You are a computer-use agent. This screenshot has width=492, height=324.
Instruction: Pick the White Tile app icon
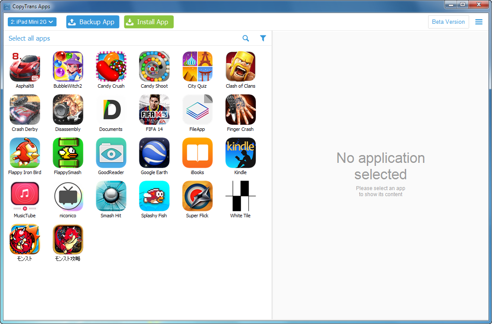(x=241, y=196)
